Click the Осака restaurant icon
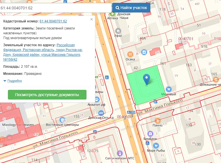This screenshot has width=221, height=163. (x=130, y=54)
